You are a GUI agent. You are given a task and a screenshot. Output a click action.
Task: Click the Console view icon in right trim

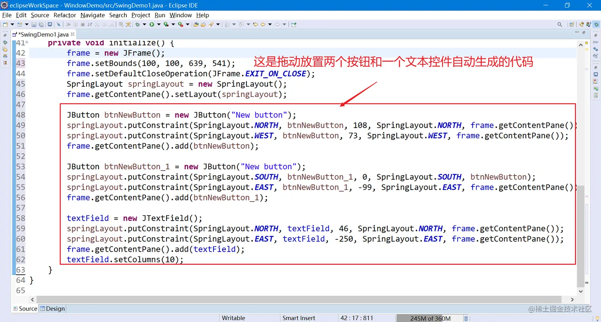pyautogui.click(x=596, y=74)
